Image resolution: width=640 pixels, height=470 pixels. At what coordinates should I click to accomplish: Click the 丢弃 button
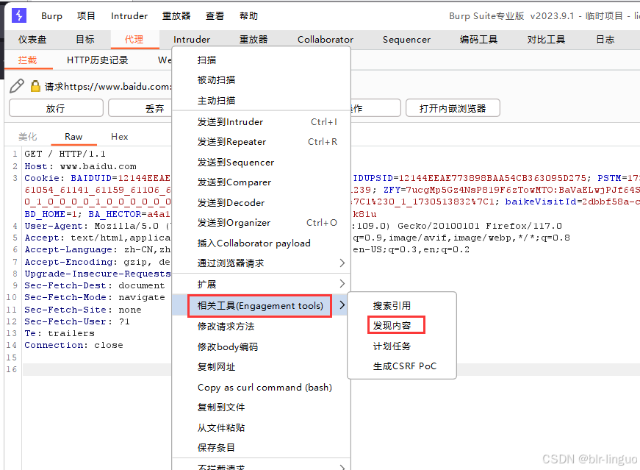[140, 108]
